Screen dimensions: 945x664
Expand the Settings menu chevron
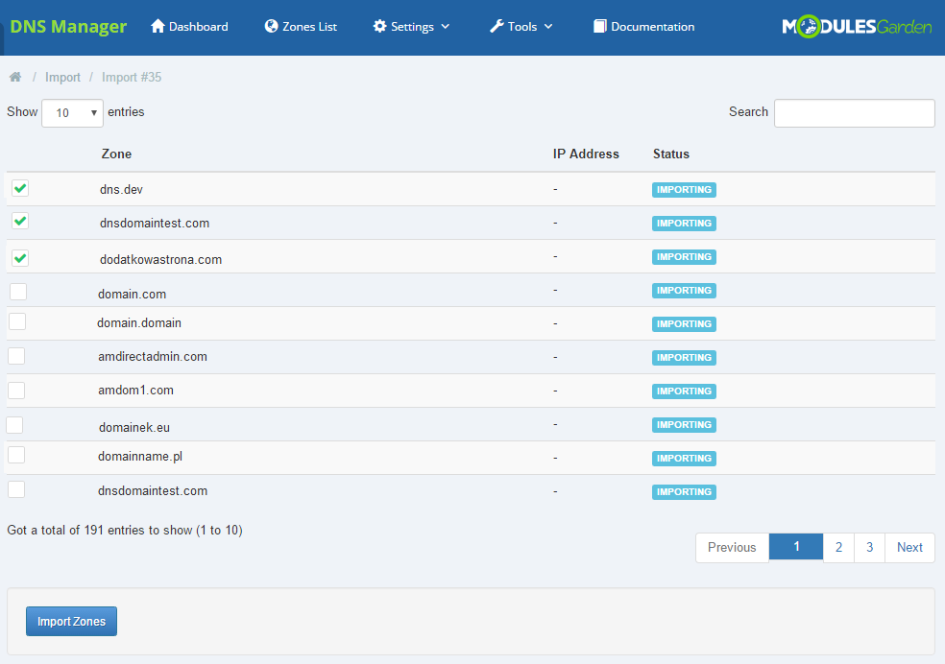click(446, 27)
